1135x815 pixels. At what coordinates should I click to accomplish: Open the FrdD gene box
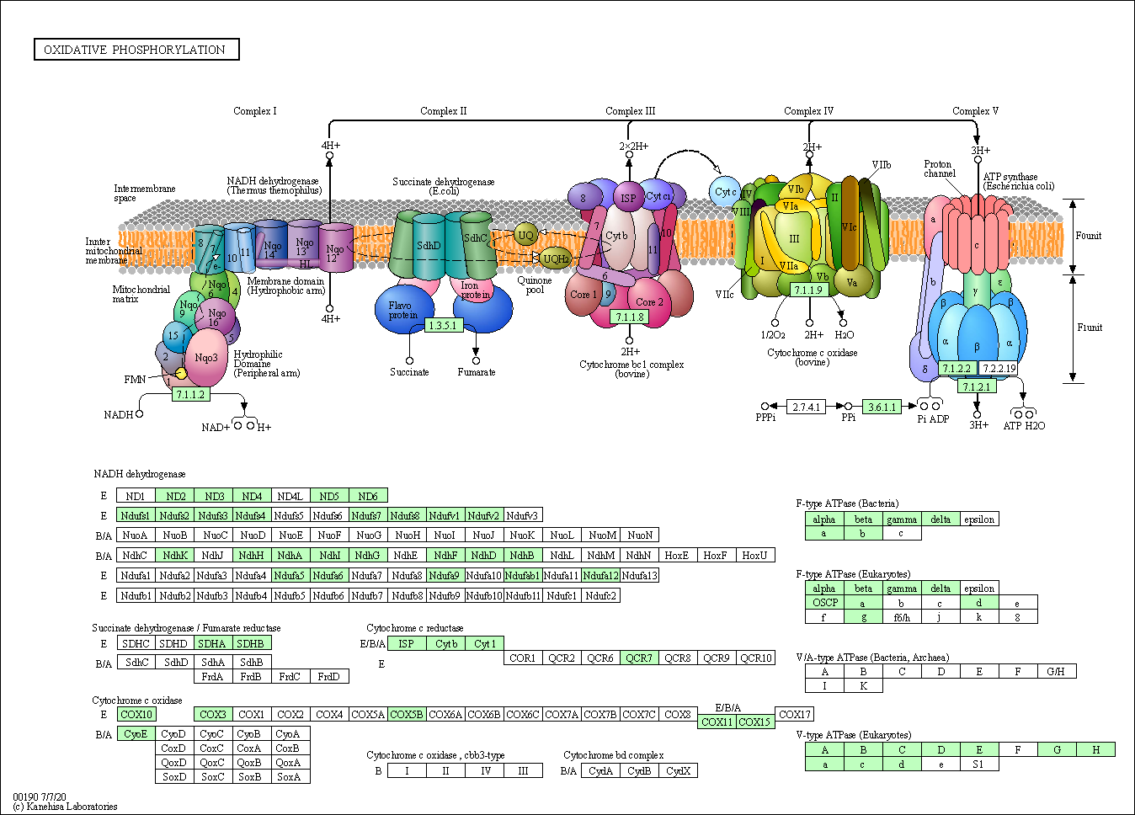coord(329,676)
